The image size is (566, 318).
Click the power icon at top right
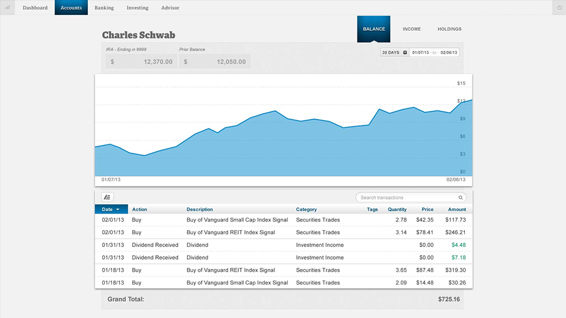pyautogui.click(x=559, y=8)
